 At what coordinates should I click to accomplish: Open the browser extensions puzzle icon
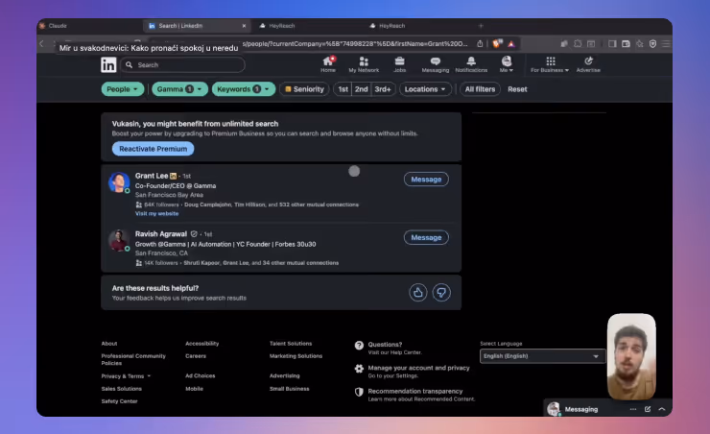578,44
